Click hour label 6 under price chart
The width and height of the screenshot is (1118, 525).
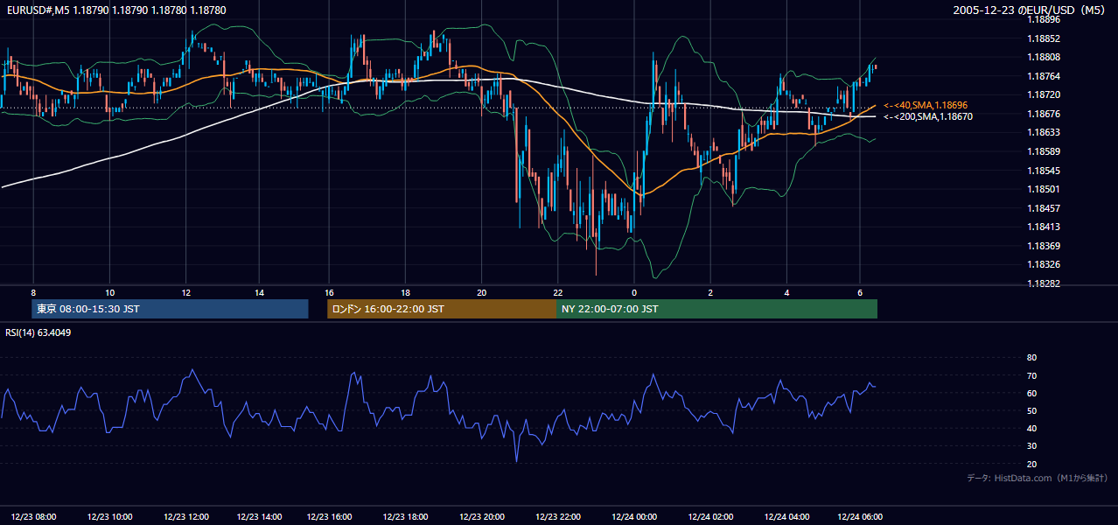point(860,292)
